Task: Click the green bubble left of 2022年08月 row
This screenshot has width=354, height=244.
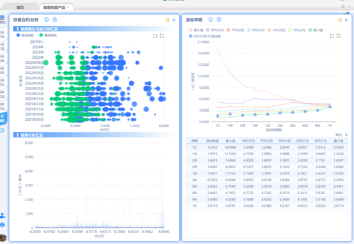Action: click(x=46, y=63)
